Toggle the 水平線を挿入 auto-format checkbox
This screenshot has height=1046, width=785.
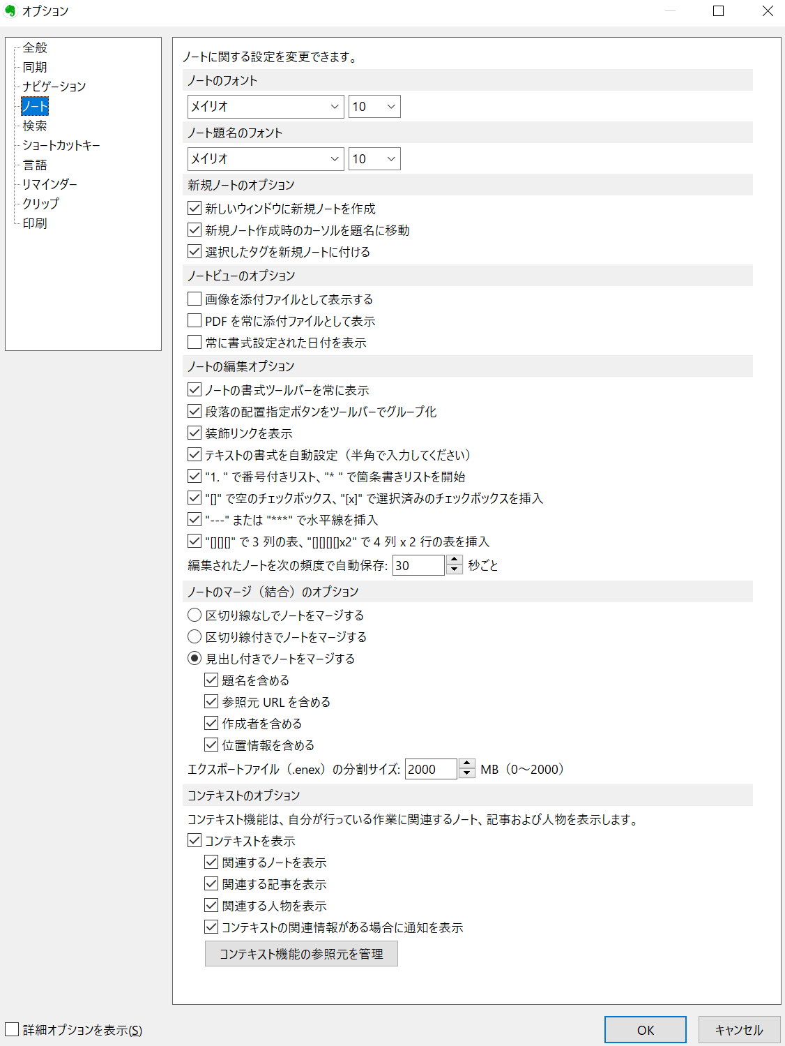tap(195, 519)
